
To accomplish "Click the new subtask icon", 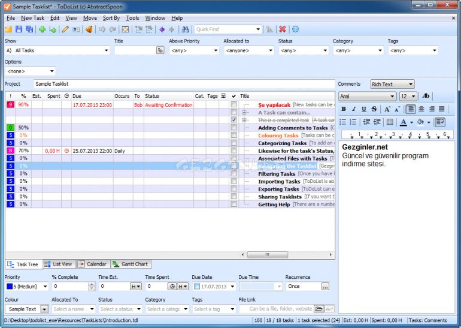I will click(x=53, y=29).
